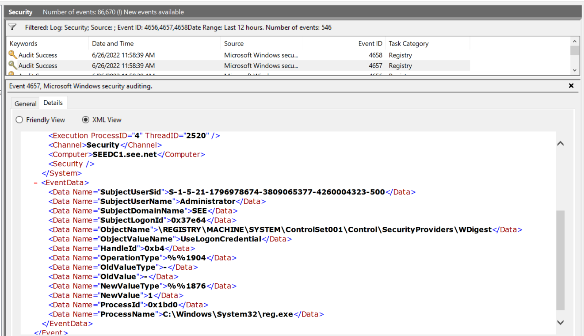584x336 pixels.
Task: Click Audit Success in the 4657 row
Action: [38, 65]
